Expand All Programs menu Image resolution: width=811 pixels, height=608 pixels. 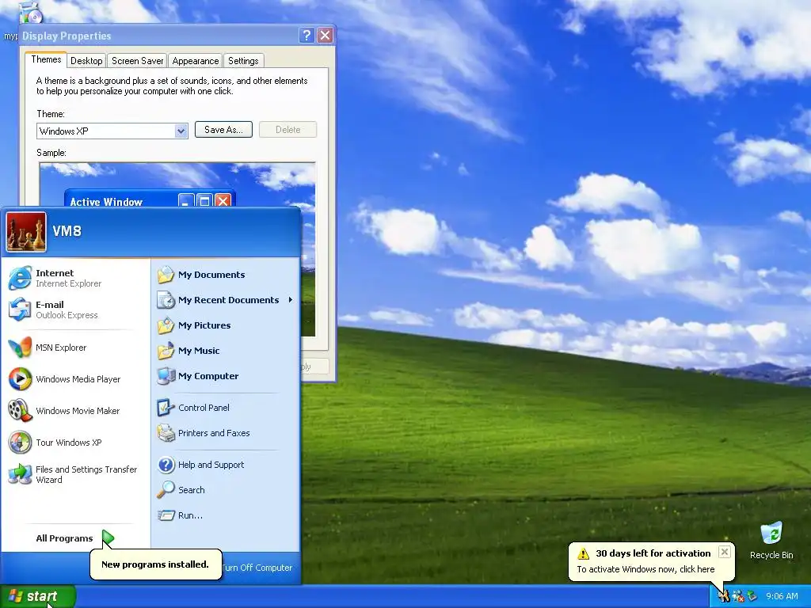(x=75, y=538)
